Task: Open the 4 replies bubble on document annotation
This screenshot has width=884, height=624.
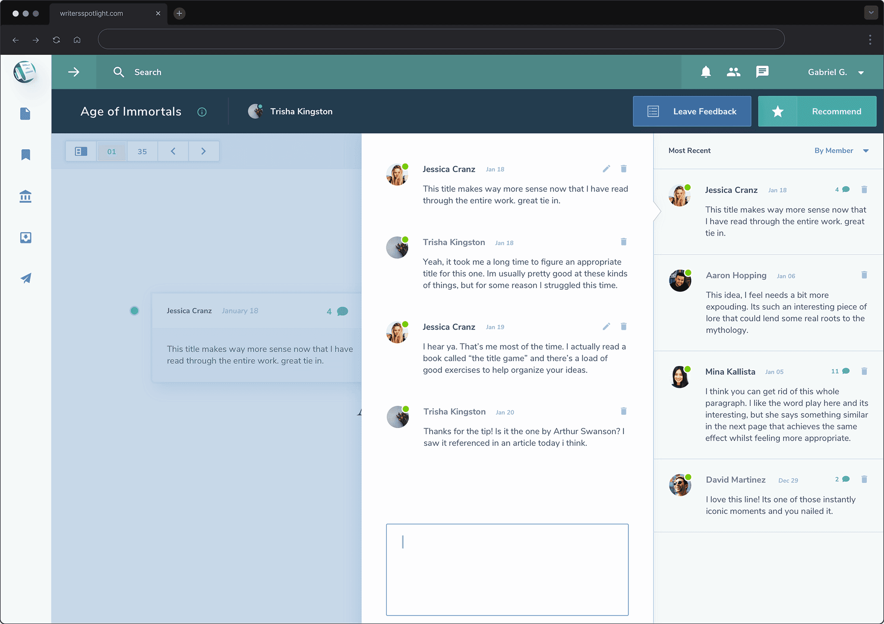Action: click(x=338, y=311)
